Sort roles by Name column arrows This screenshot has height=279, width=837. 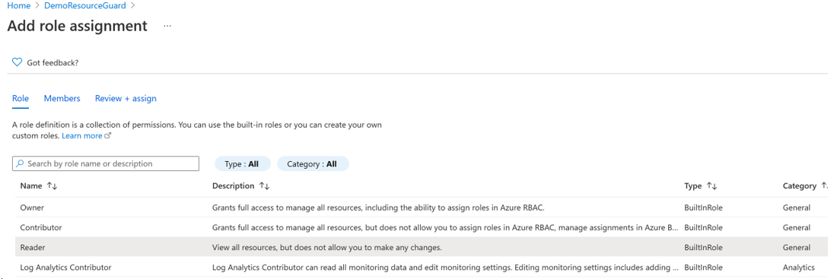[x=52, y=186]
